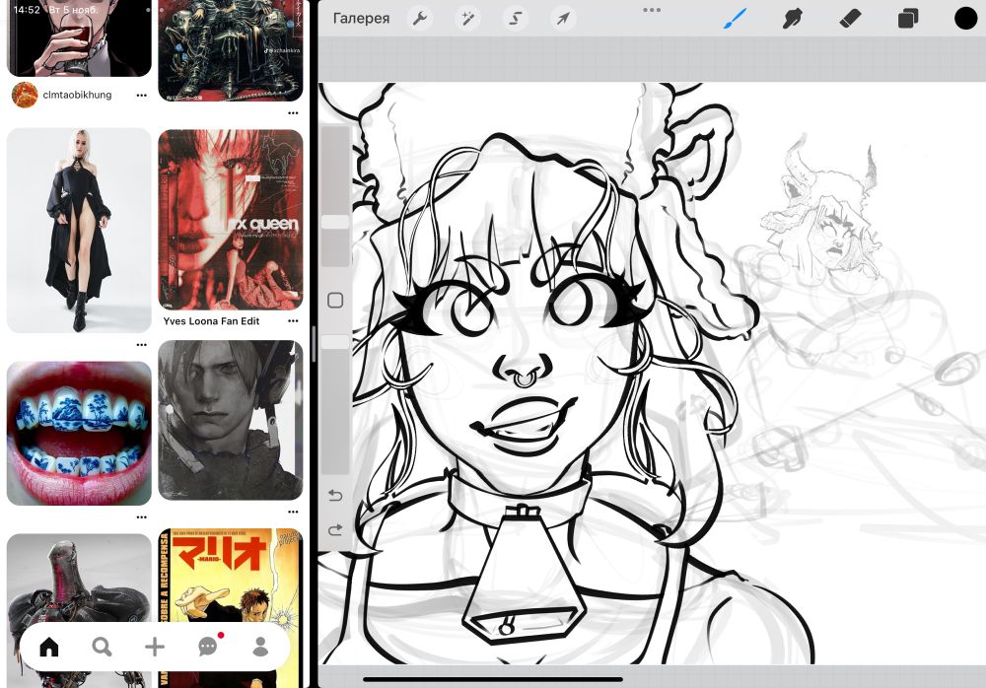The width and height of the screenshot is (986, 688).
Task: Open Pinterest Search tab
Action: pyautogui.click(x=102, y=647)
